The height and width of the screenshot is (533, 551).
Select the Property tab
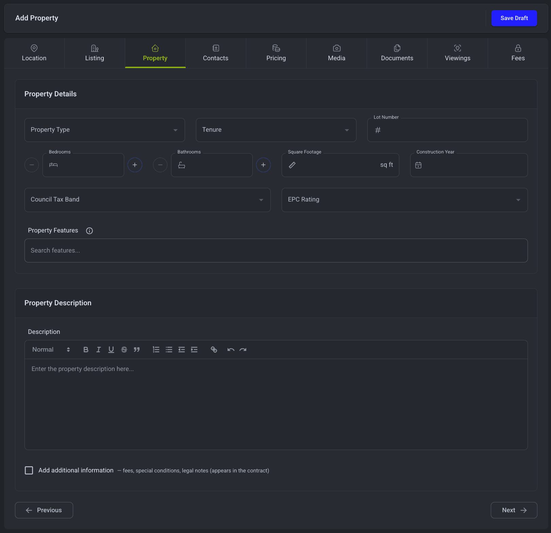point(155,53)
